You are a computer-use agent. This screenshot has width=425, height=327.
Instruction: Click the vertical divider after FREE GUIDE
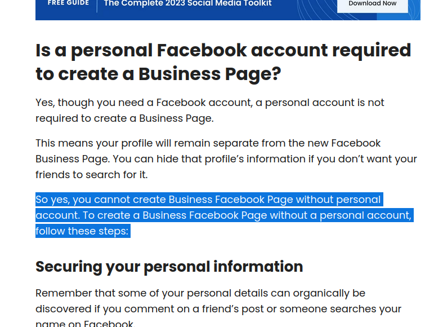(x=97, y=5)
